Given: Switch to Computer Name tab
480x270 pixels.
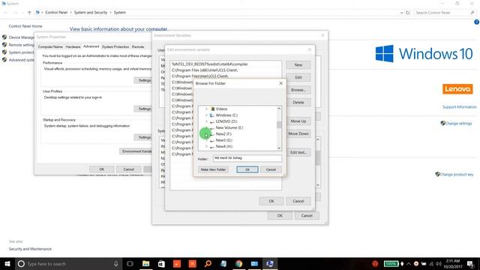Looking at the screenshot, I should [x=50, y=46].
